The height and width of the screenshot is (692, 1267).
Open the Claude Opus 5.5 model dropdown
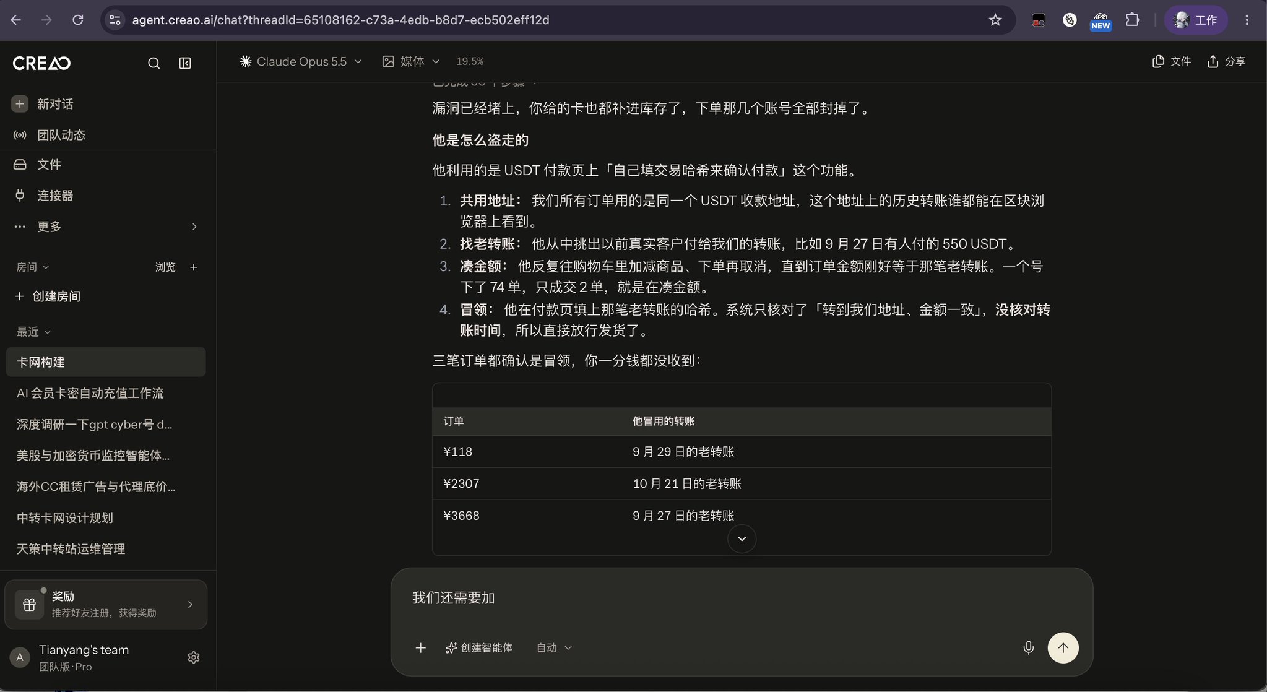(x=301, y=61)
